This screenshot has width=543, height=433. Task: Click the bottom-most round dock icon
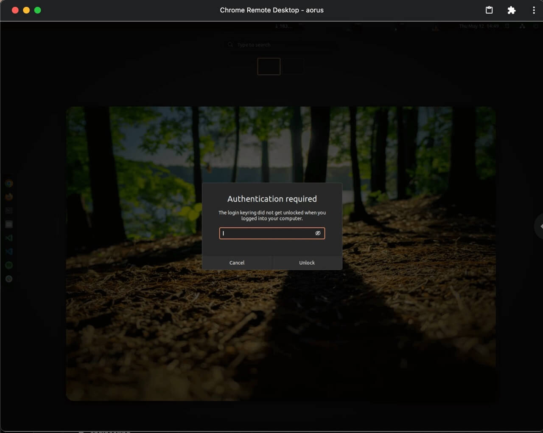pyautogui.click(x=9, y=279)
